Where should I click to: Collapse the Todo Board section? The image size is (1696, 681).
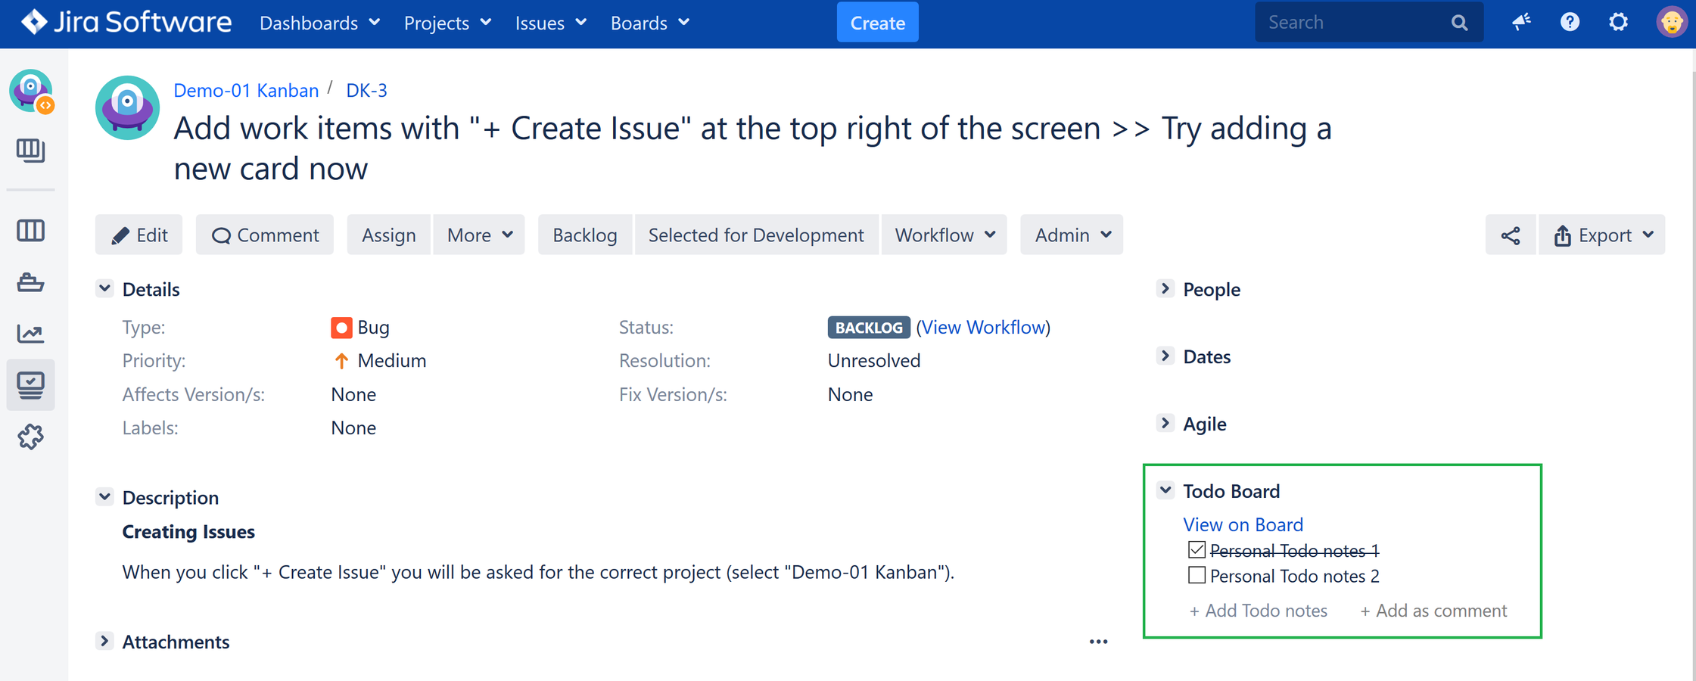tap(1165, 490)
